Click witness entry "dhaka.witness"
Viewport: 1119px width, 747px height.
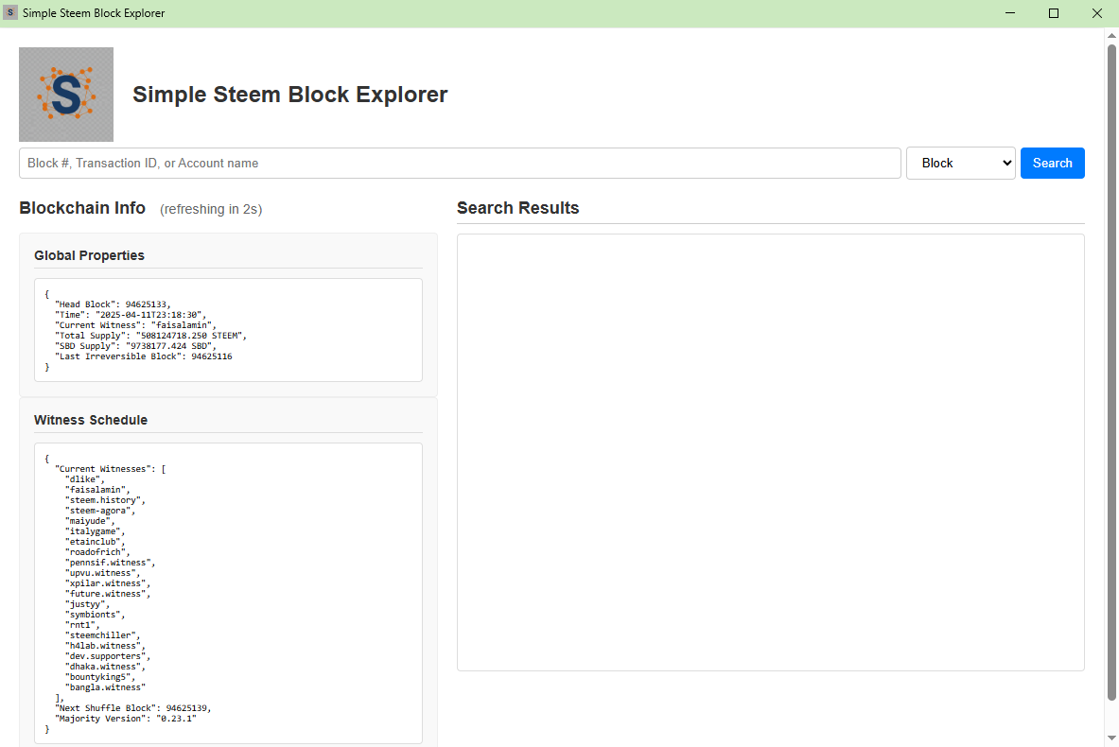click(x=105, y=667)
